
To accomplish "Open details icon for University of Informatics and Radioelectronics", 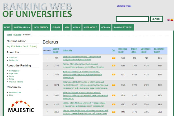I will pos(113,85).
